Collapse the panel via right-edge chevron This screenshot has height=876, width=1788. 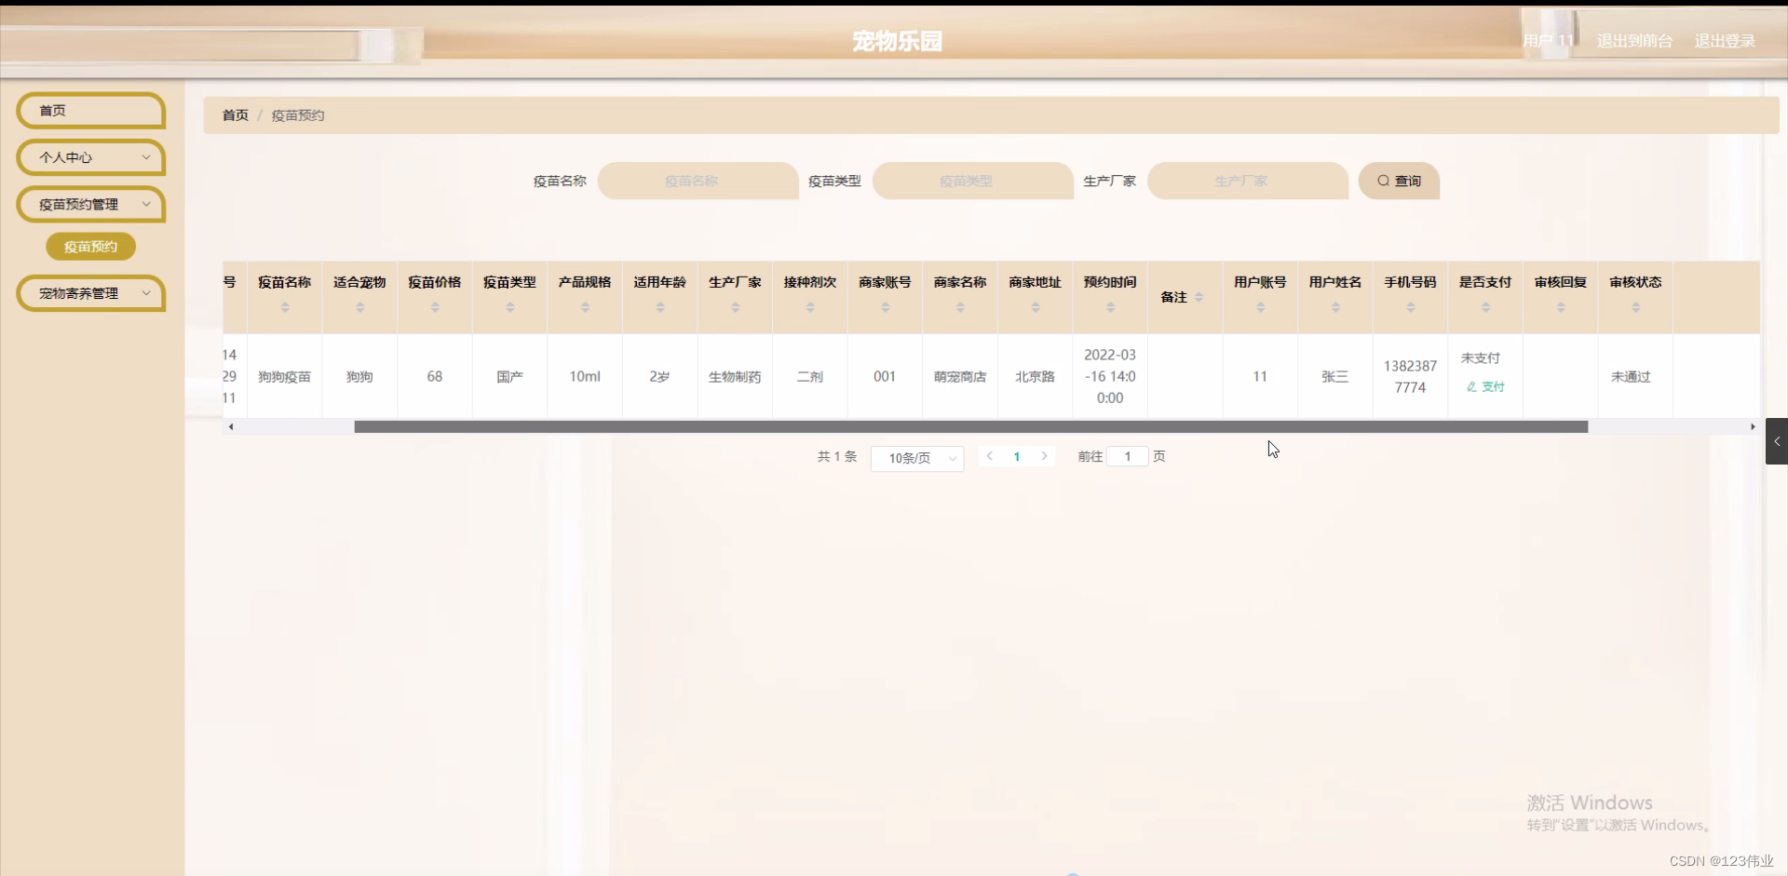(1777, 441)
